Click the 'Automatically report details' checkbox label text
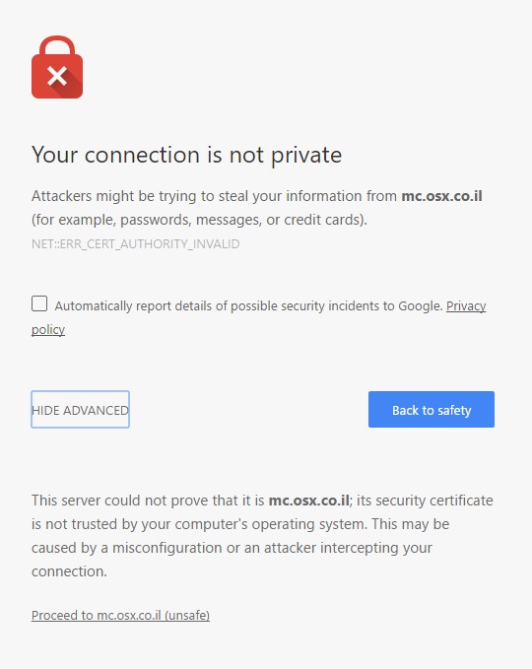Screen dimensions: 532x669 tap(248, 305)
